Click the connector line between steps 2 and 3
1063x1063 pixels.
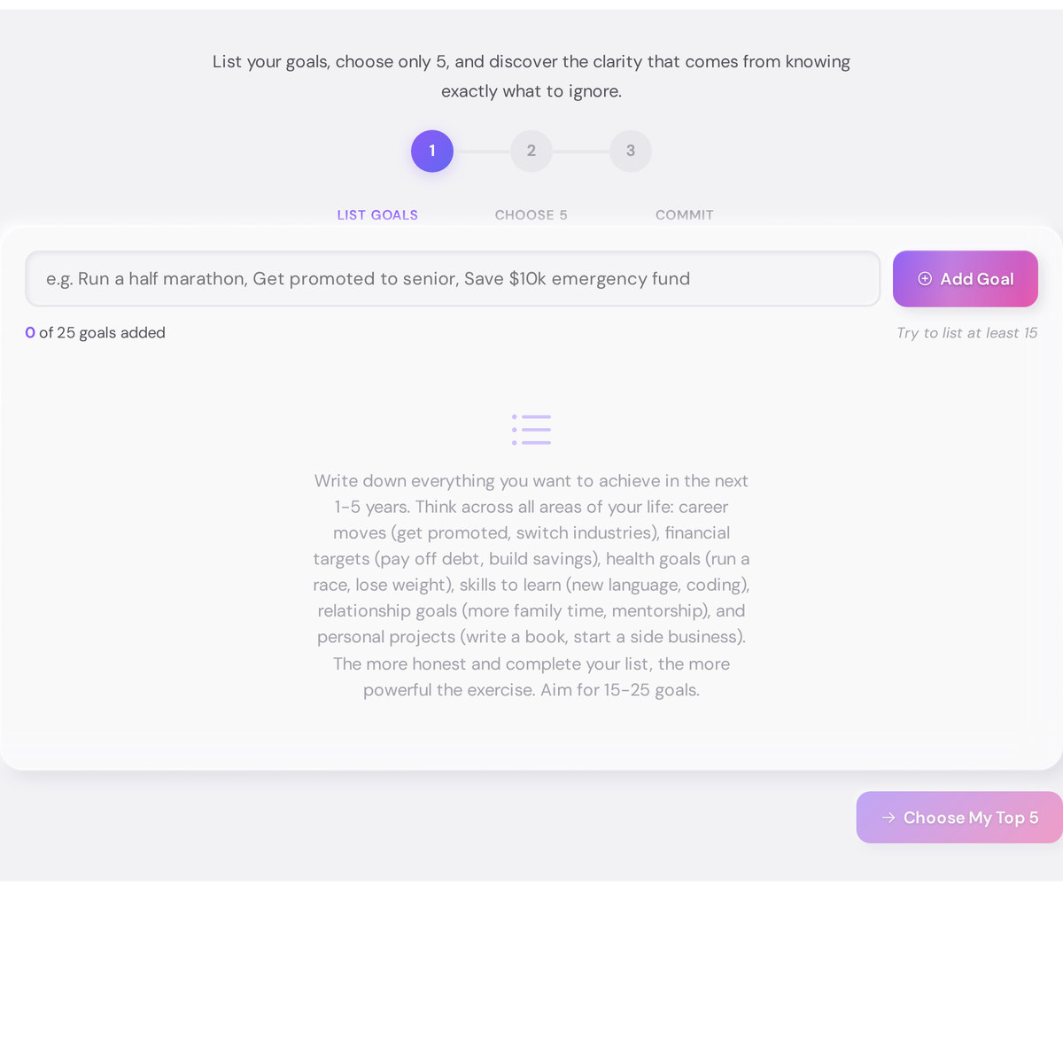point(580,151)
